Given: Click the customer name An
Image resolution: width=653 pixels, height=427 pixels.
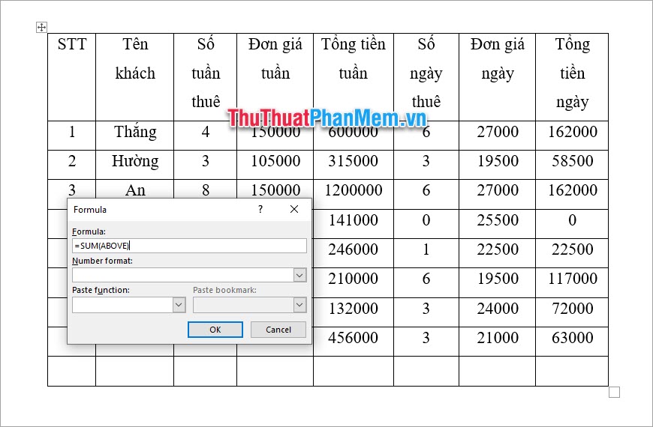Looking at the screenshot, I should coord(135,190).
